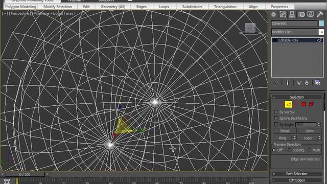This screenshot has width=327, height=184.
Task: Select Vertex sub-object level icon
Action: (281, 104)
